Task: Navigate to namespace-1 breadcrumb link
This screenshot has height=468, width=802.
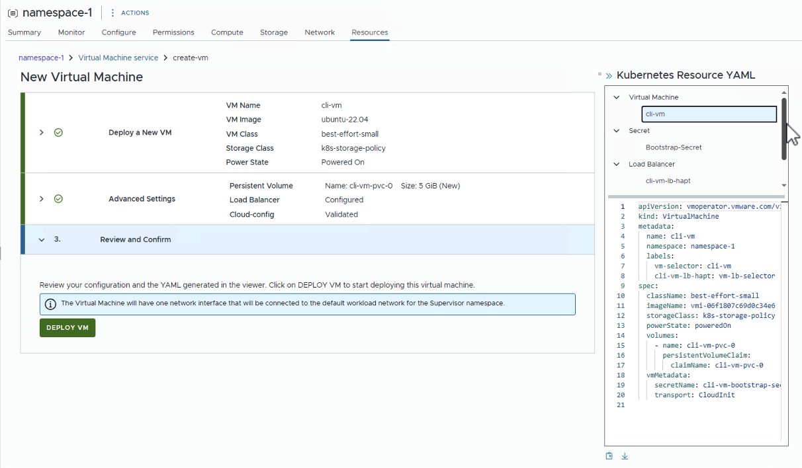Action: (x=41, y=58)
